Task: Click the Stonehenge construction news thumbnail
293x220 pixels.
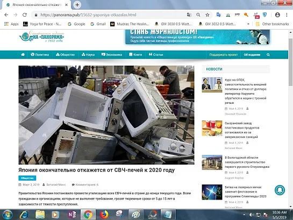Action: click(212, 162)
